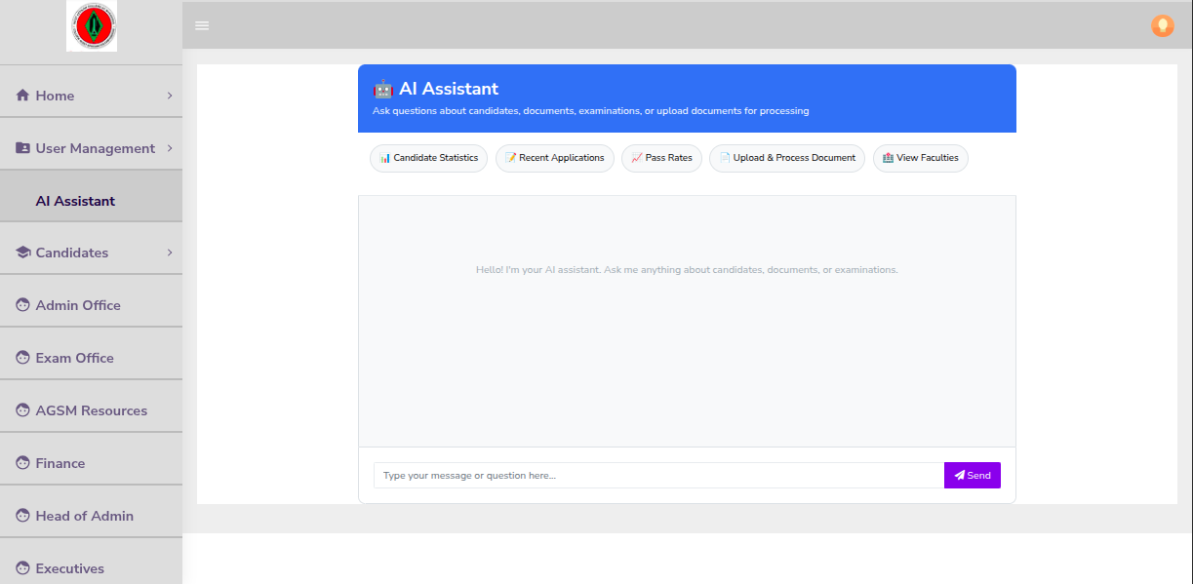This screenshot has width=1193, height=584.
Task: Click the Candidates graduation cap icon
Action: (22, 253)
